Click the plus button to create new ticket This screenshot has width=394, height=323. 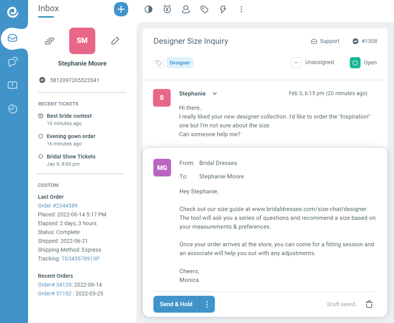point(121,9)
